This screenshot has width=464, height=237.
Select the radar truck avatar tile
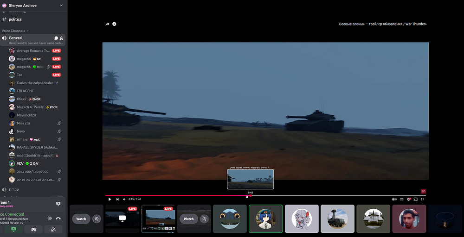(337, 218)
